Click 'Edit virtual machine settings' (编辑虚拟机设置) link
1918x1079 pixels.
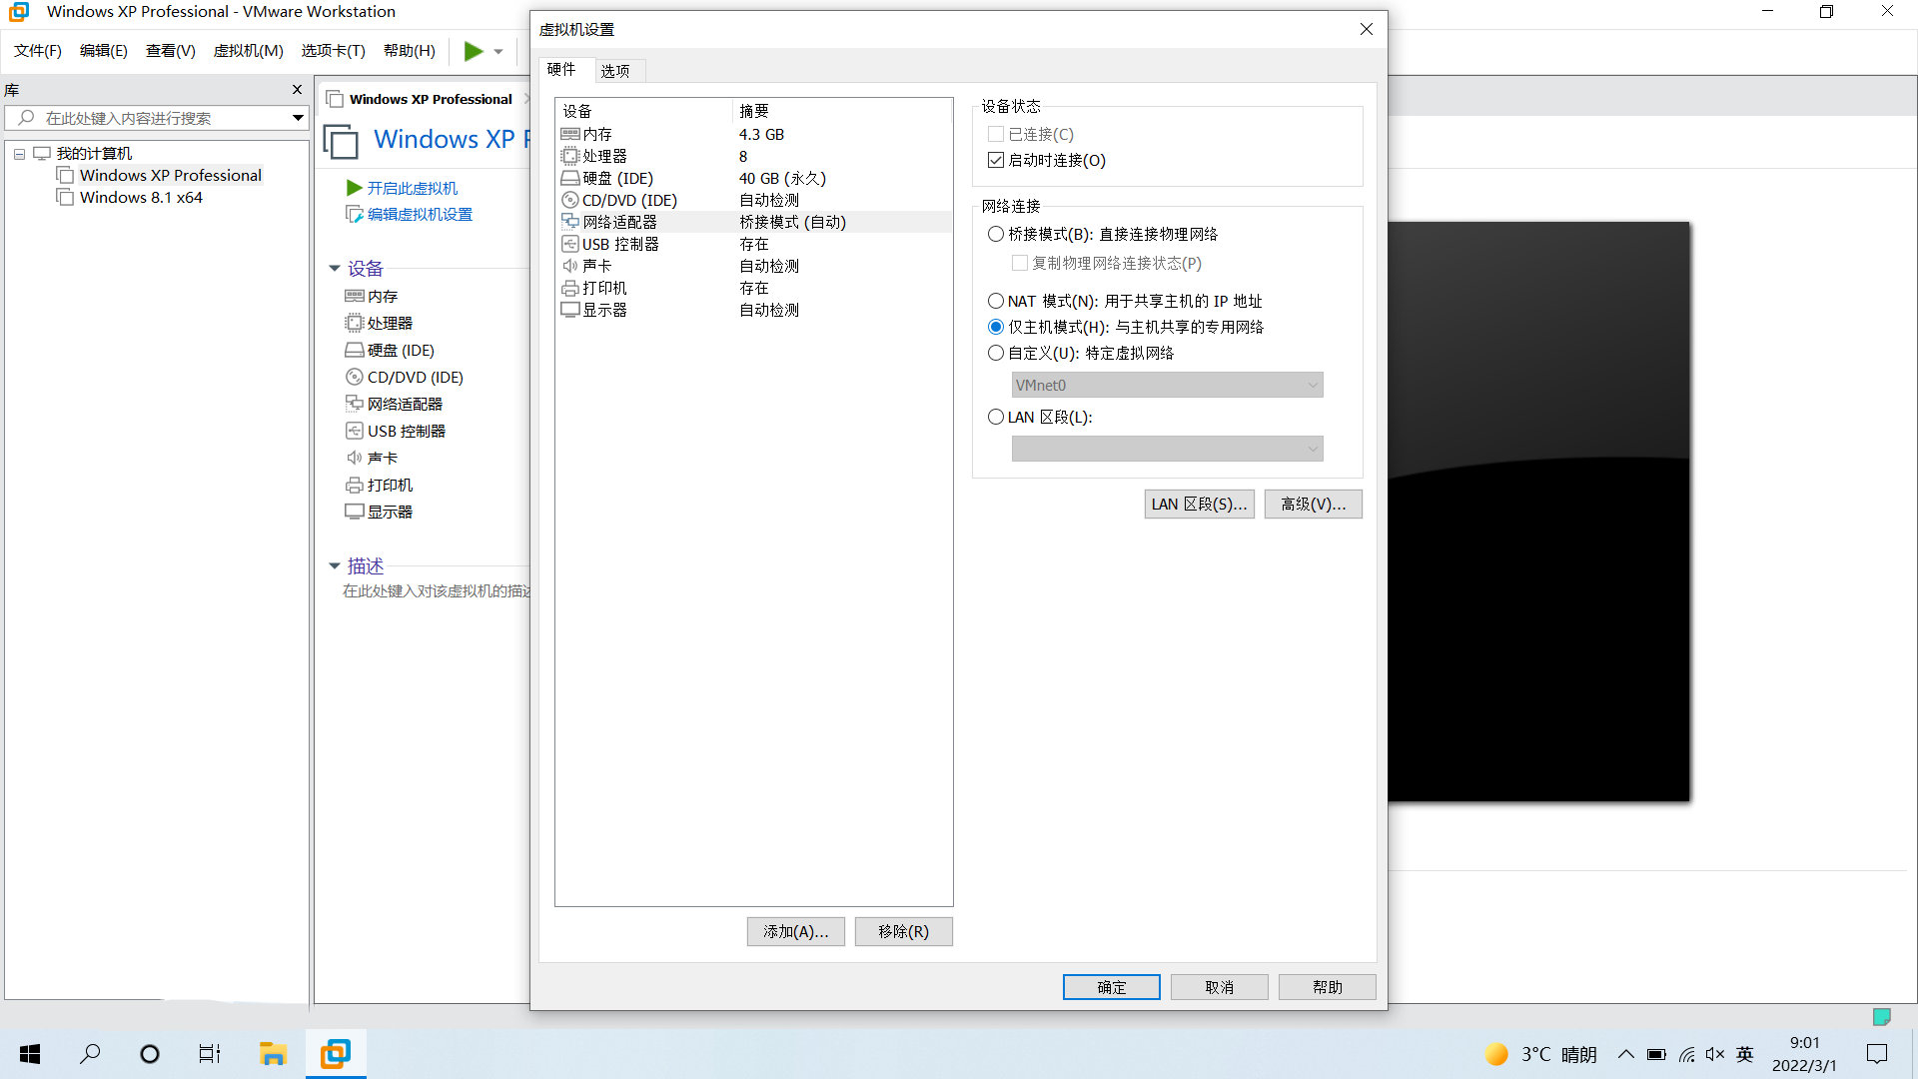[420, 214]
